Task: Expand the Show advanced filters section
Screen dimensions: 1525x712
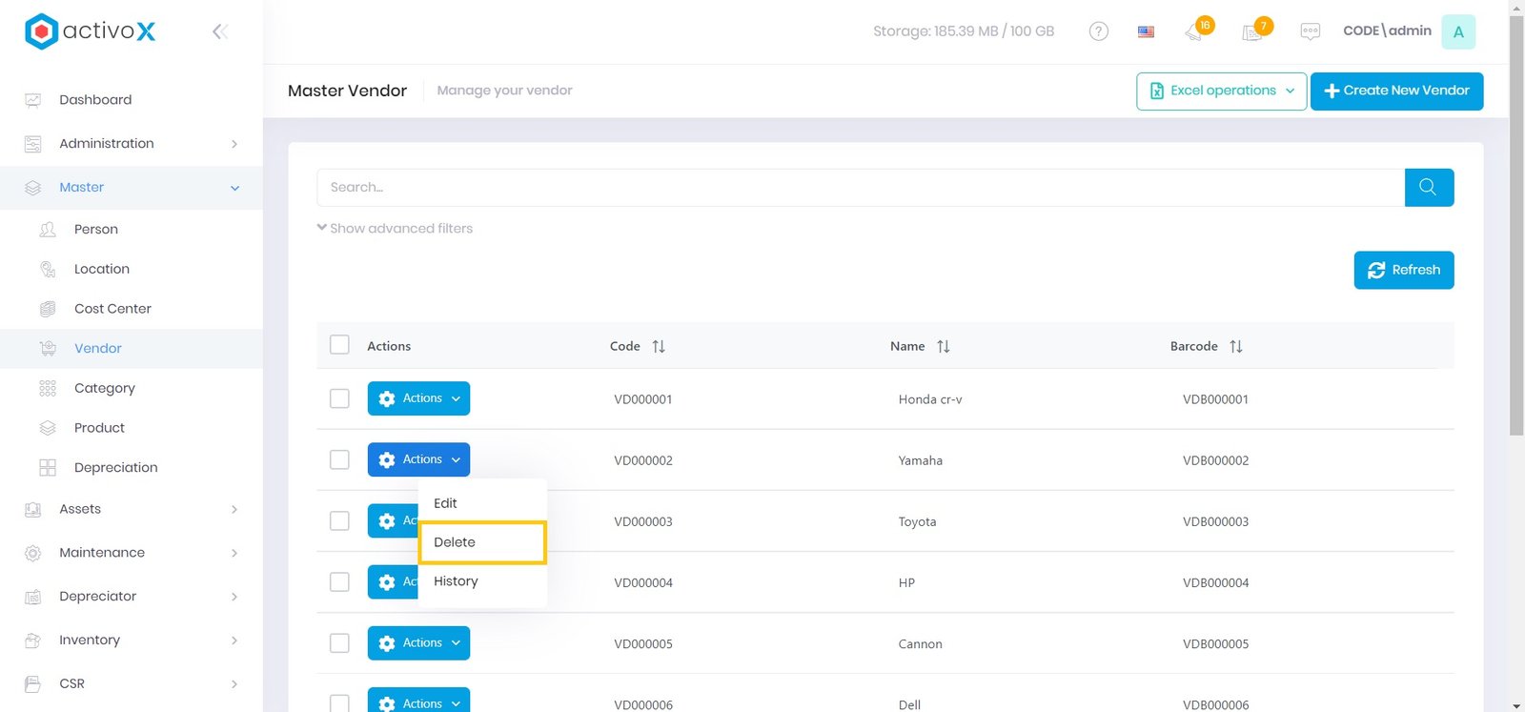Action: point(395,229)
